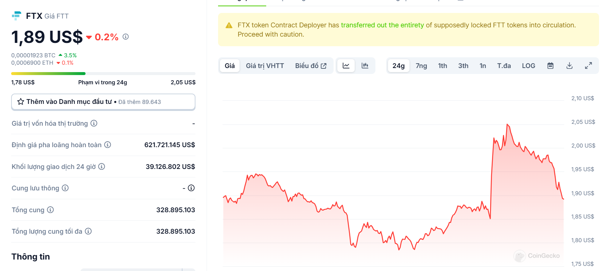Show info for Khối lượng giao dịch 24 giờ
The width and height of the screenshot is (612, 271).
[x=101, y=166]
